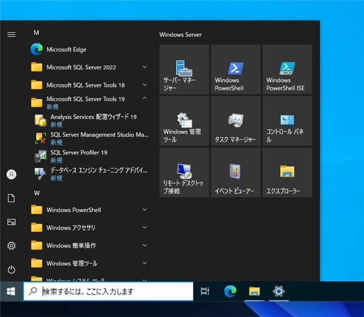Expand the Windows PowerShell folder chevron

[x=144, y=210]
